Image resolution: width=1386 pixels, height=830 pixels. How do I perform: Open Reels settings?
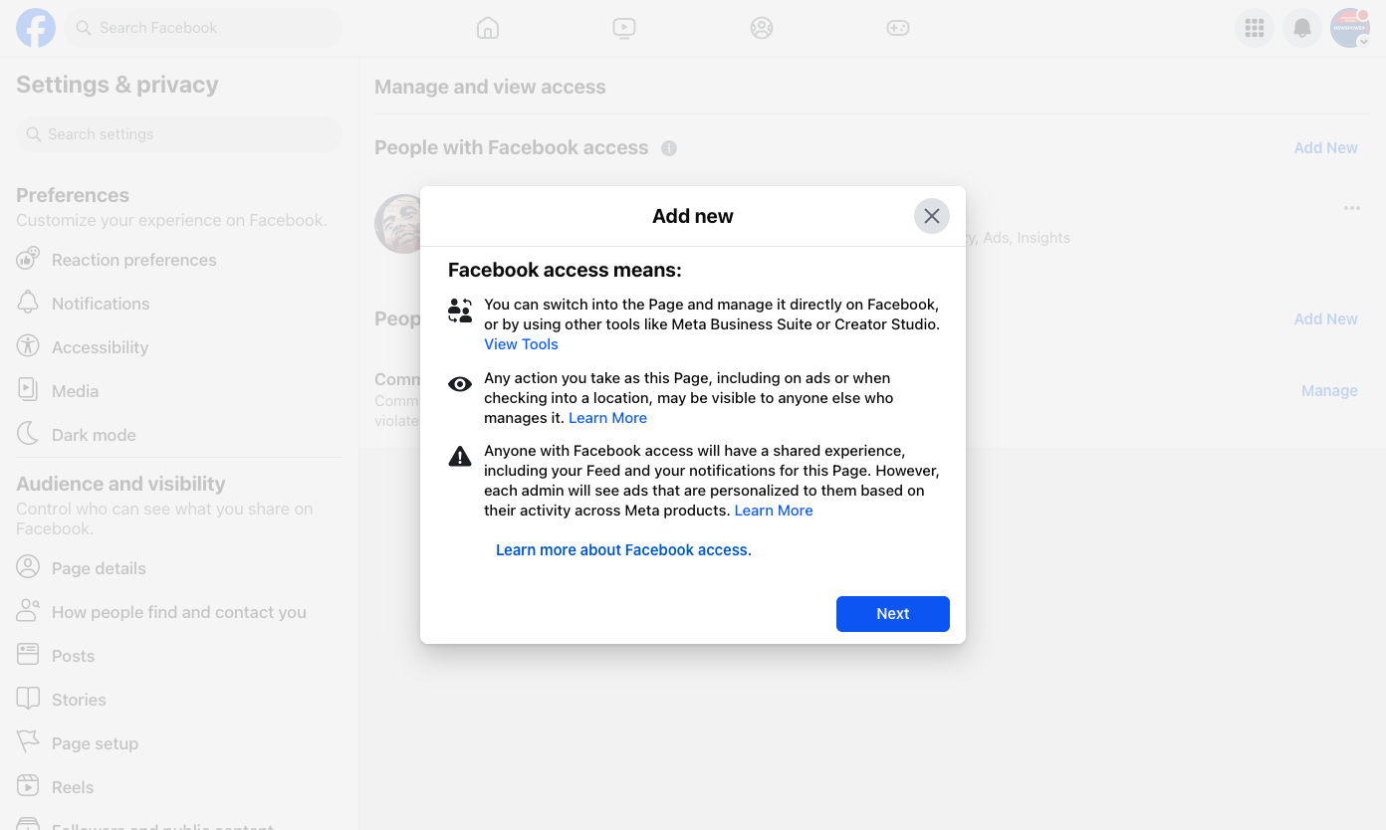tap(179, 787)
